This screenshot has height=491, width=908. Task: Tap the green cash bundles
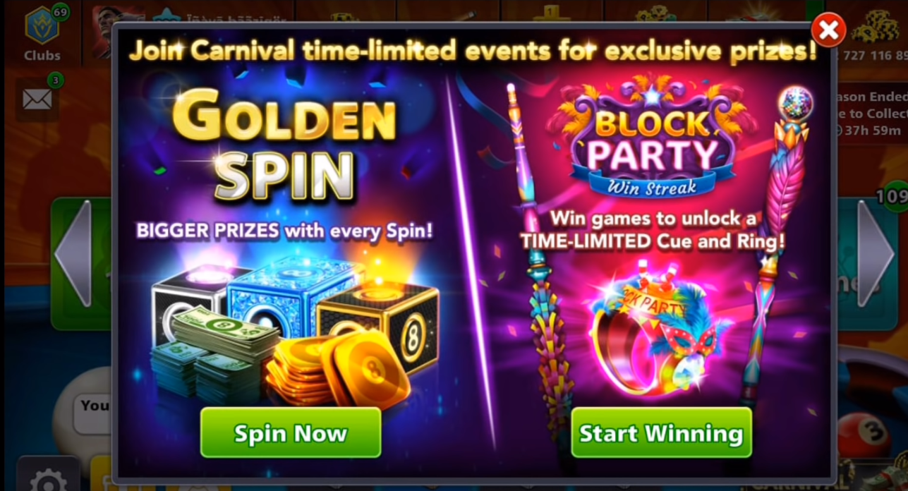[212, 354]
